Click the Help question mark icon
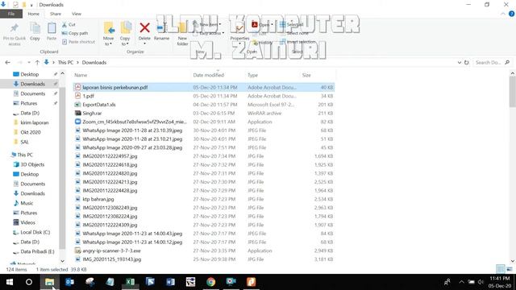Screen dimensions: 516x290 pos(511,14)
